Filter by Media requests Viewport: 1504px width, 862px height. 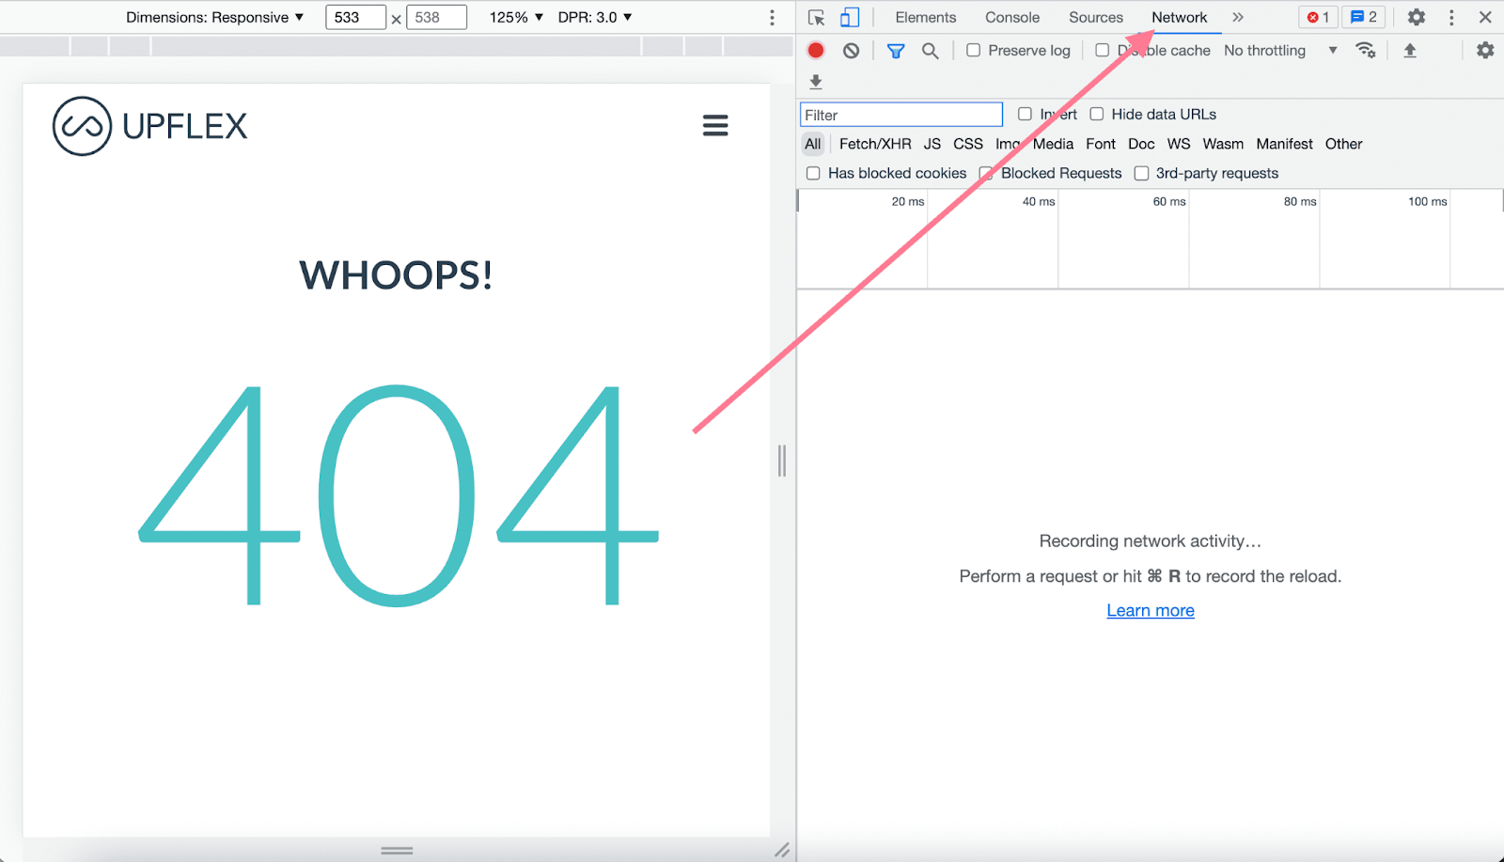click(x=1053, y=144)
